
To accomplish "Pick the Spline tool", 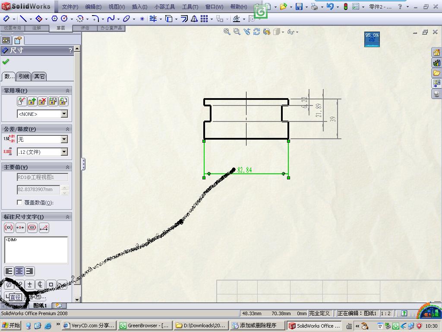I will click(x=111, y=19).
